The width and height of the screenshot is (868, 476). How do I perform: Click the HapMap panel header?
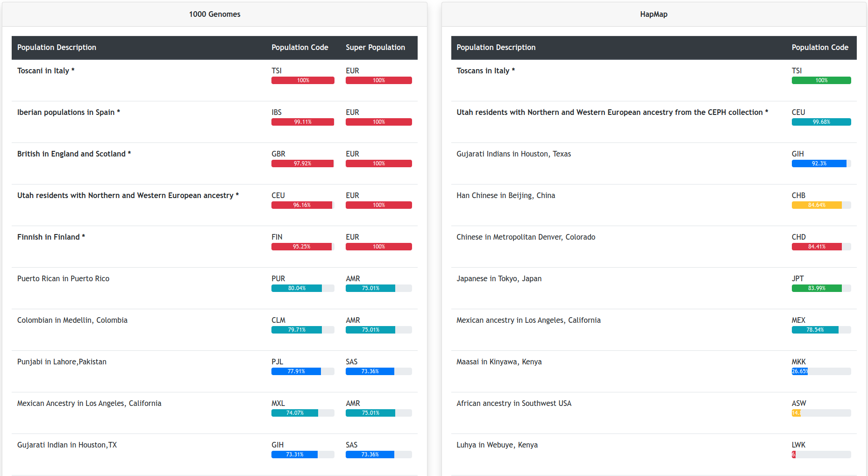653,14
